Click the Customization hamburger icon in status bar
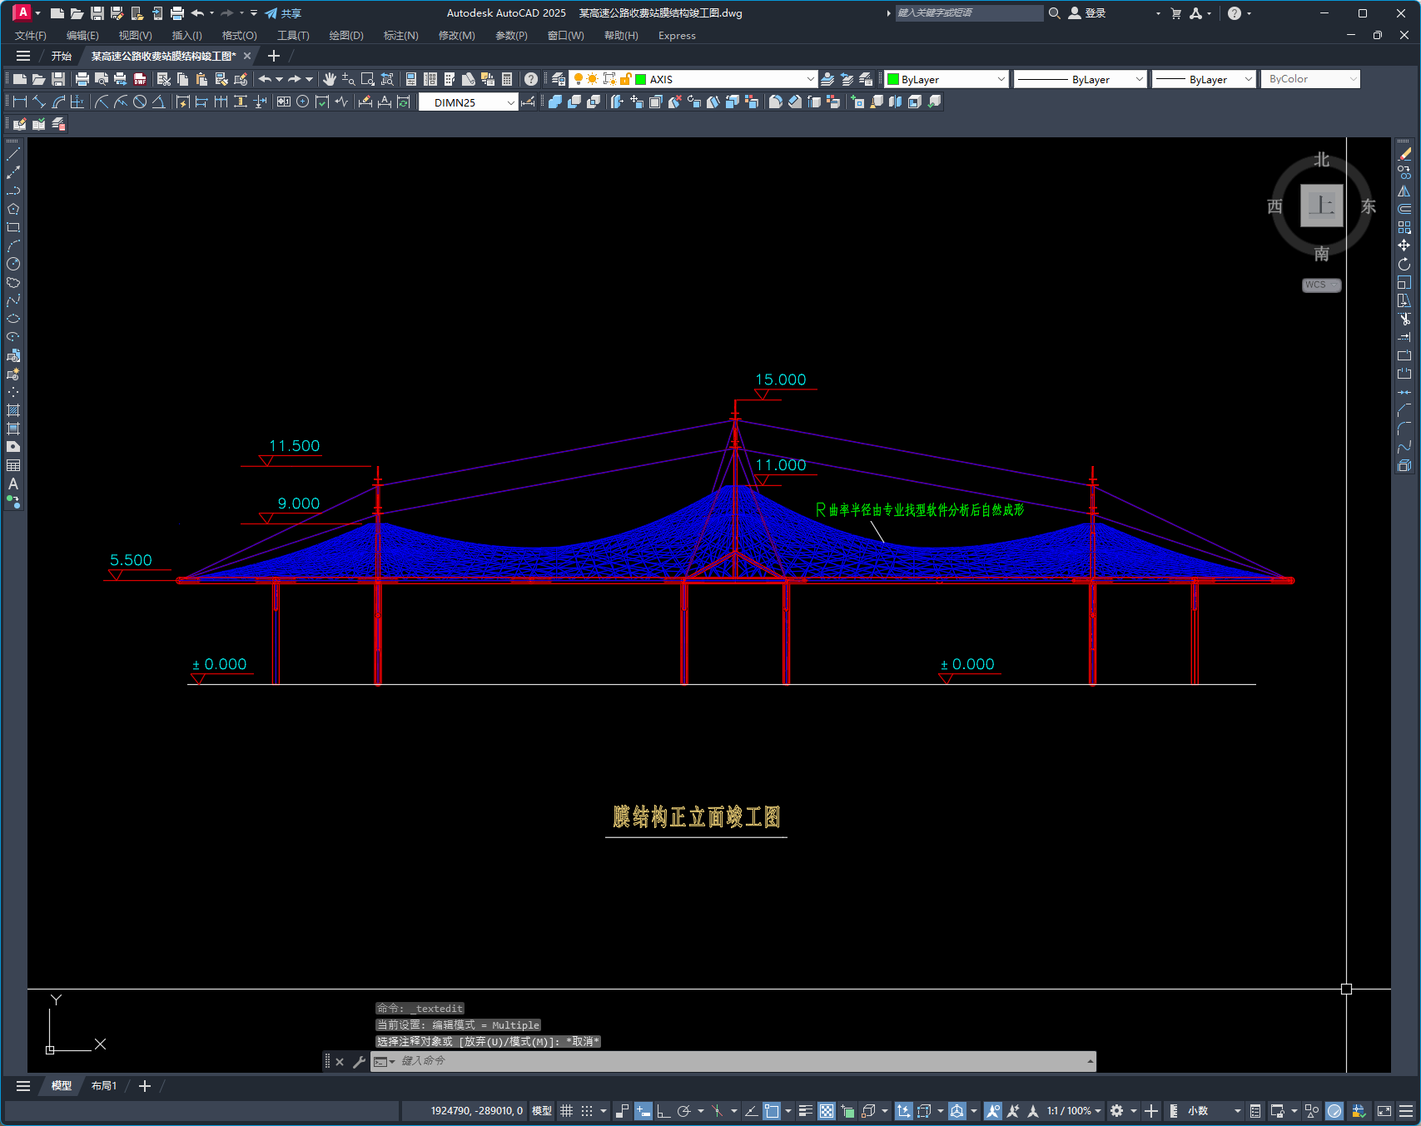The height and width of the screenshot is (1126, 1421). [x=1406, y=1111]
